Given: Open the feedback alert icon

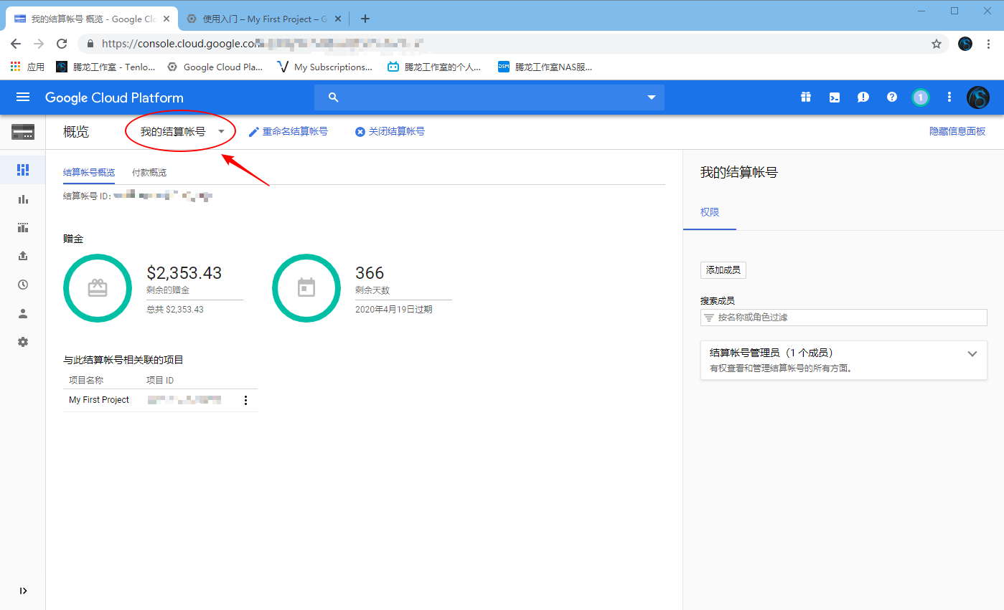Looking at the screenshot, I should [863, 97].
